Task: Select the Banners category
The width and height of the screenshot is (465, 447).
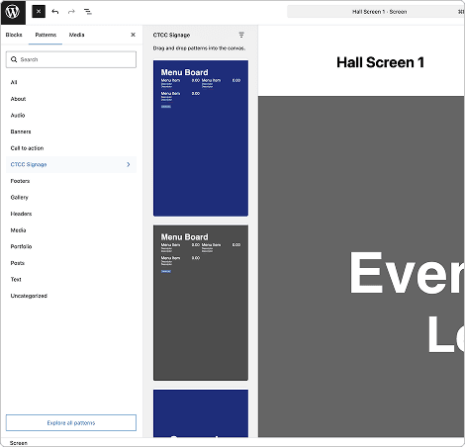Action: [71, 132]
